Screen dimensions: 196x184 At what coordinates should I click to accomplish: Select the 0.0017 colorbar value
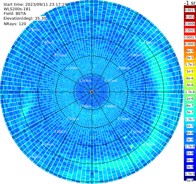pyautogui.click(x=190, y=10)
